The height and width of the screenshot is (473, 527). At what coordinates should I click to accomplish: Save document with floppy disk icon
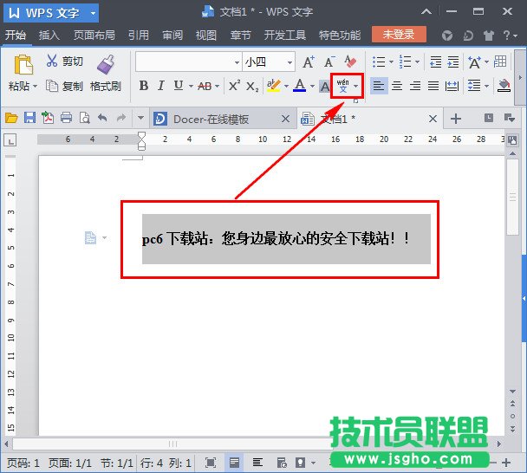pyautogui.click(x=30, y=118)
